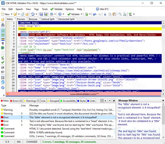
Task: Expand the help icon dropdown arrow
Action: [x=63, y=14]
